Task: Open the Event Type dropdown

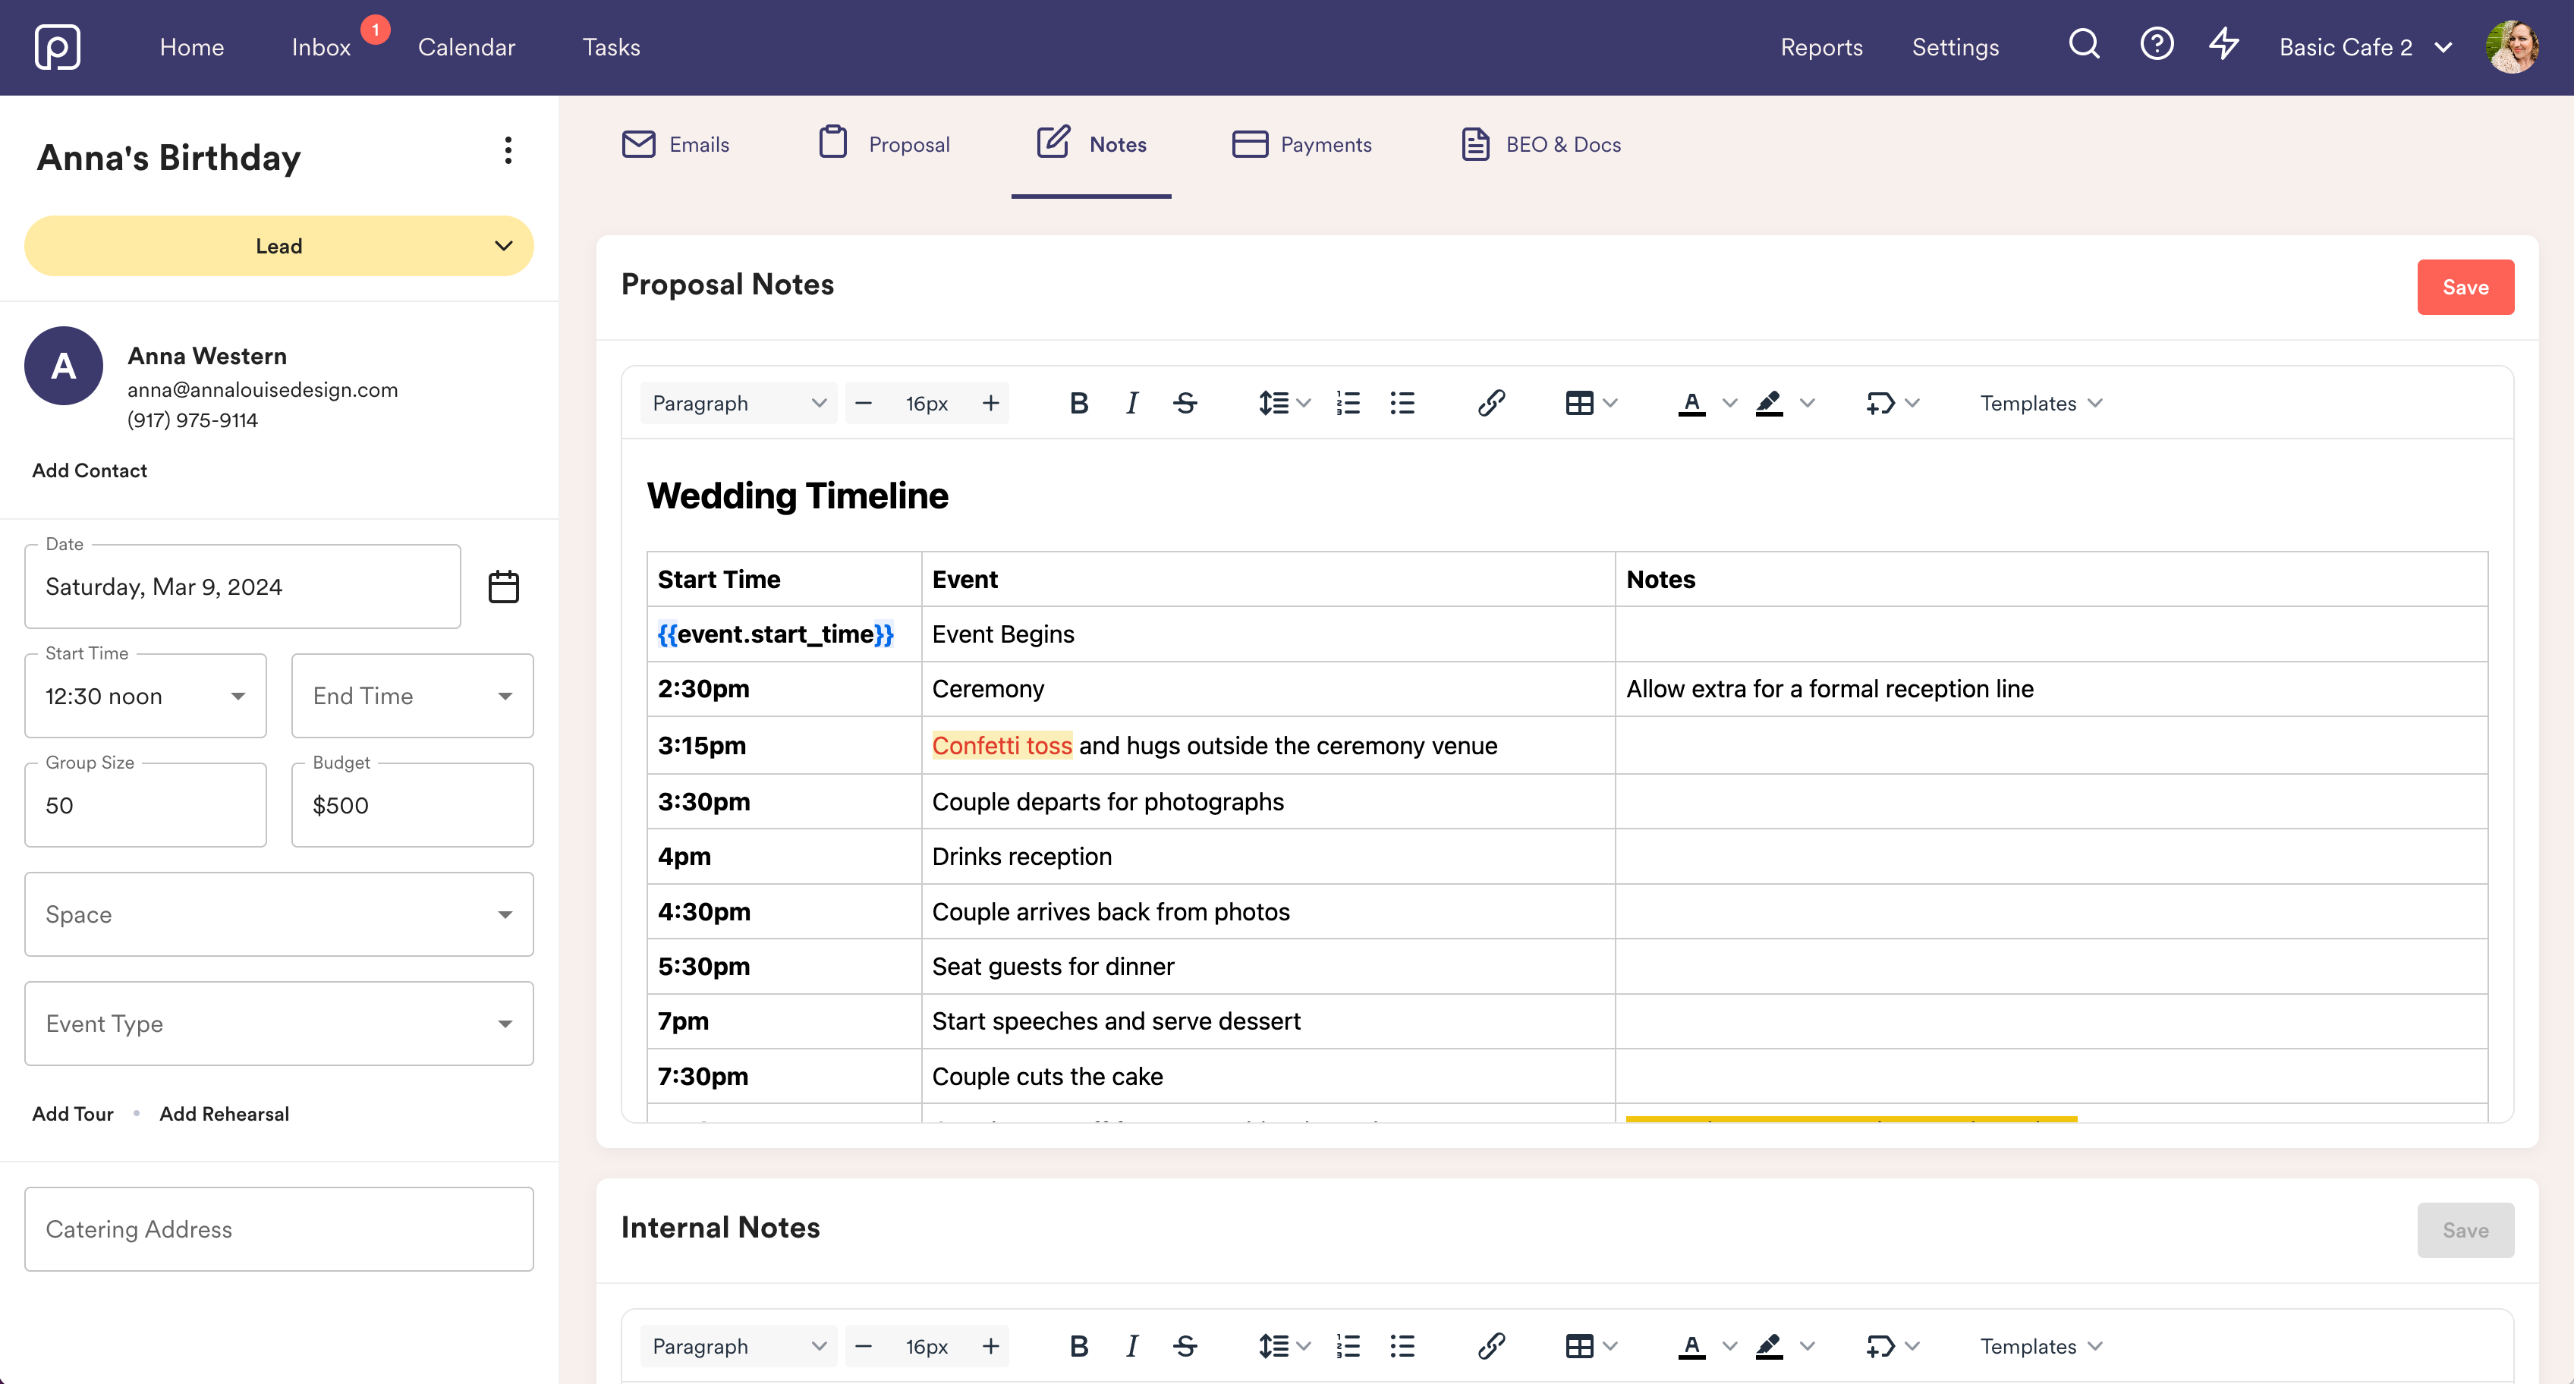Action: (278, 1024)
